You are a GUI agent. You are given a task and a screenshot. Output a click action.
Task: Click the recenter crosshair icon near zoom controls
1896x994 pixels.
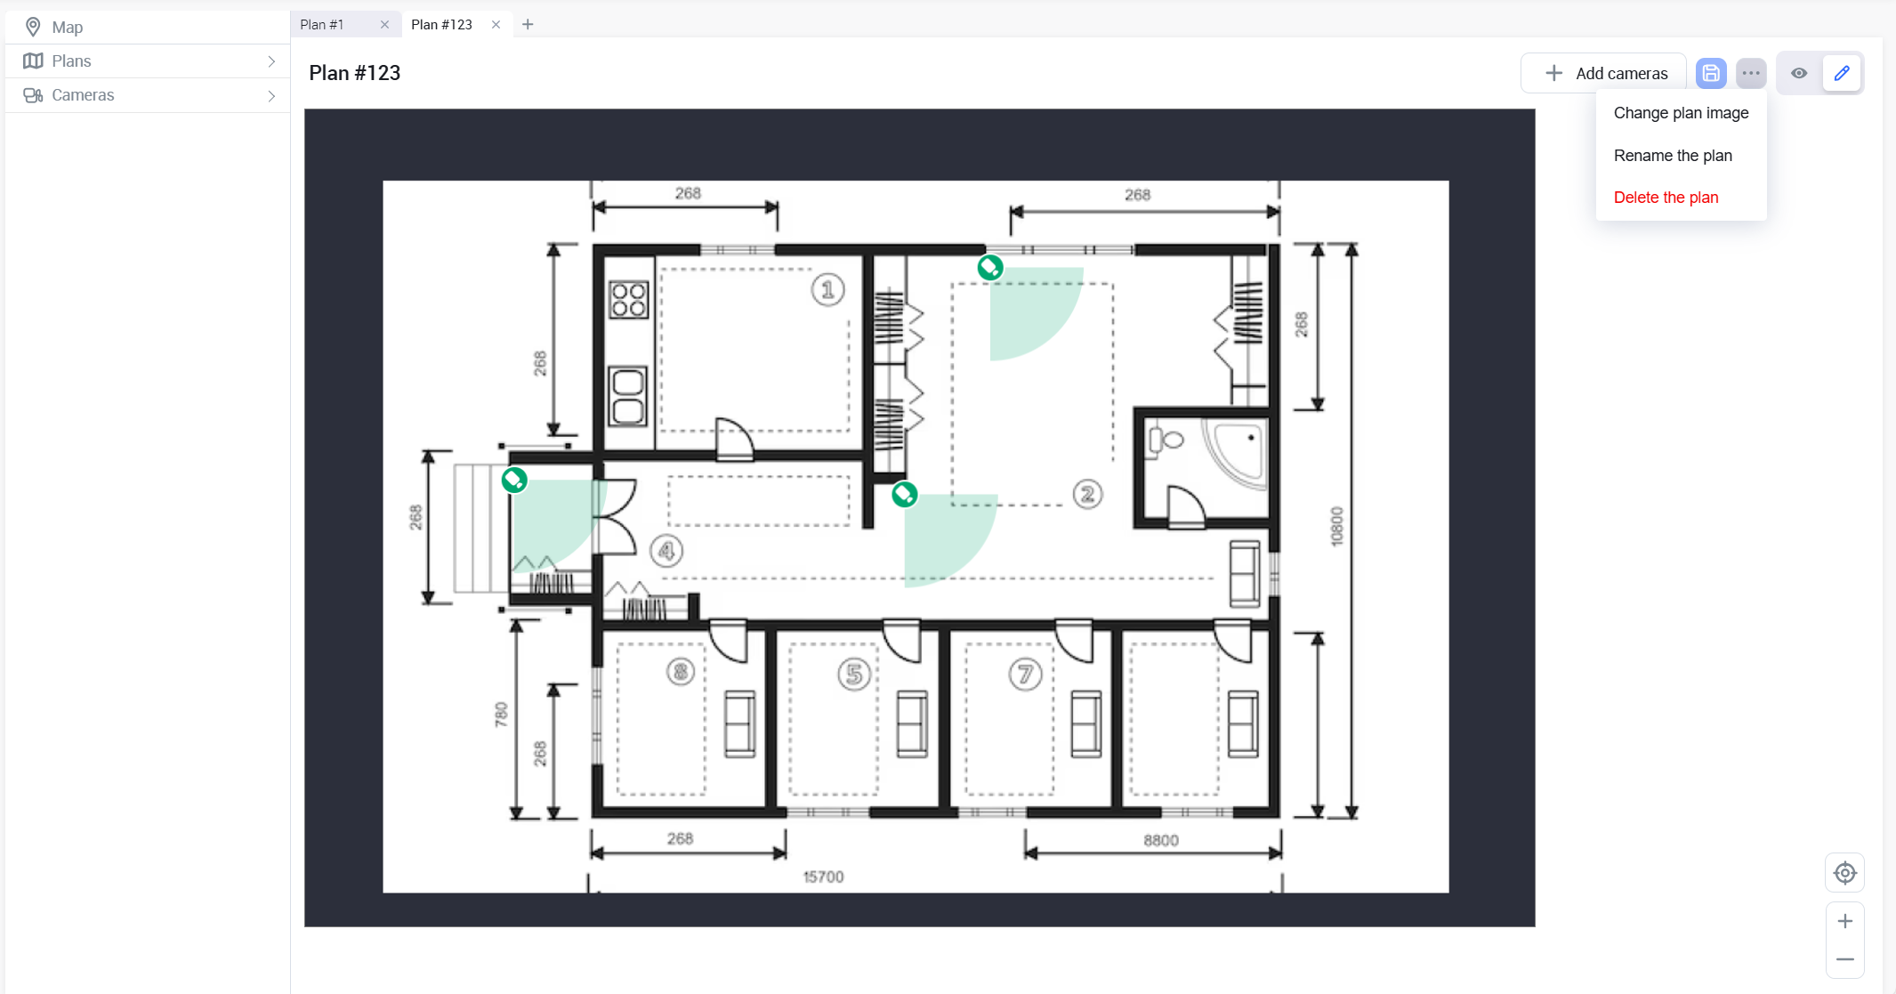pyautogui.click(x=1844, y=873)
